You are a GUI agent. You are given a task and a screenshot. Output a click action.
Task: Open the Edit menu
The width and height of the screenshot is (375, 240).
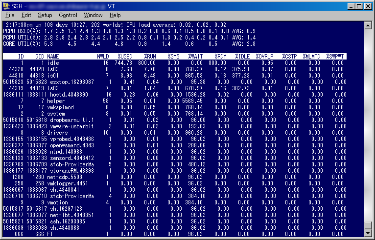tap(26, 15)
